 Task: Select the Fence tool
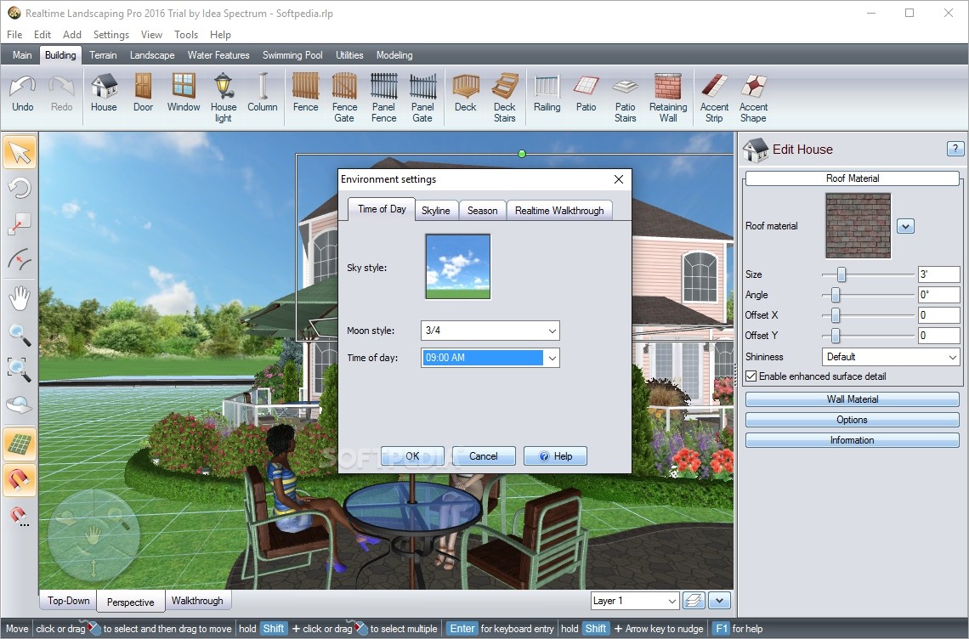click(x=305, y=94)
